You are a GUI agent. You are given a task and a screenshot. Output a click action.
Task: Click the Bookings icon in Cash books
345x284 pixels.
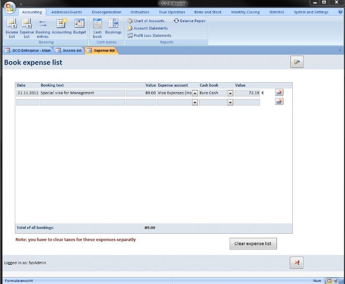[x=113, y=27]
